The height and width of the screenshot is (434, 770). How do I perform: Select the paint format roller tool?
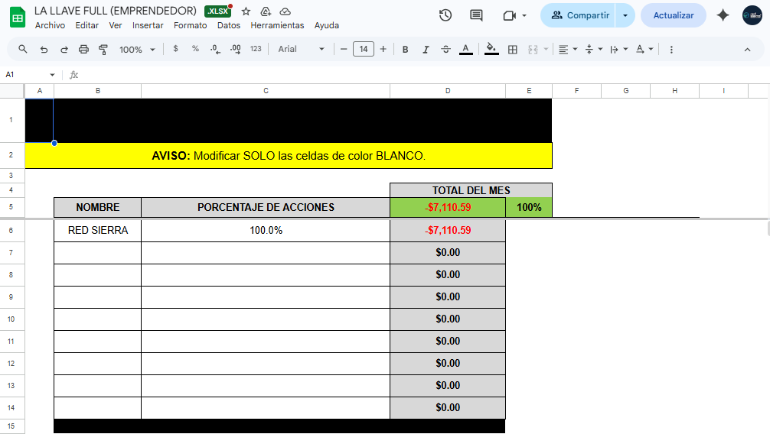[103, 49]
